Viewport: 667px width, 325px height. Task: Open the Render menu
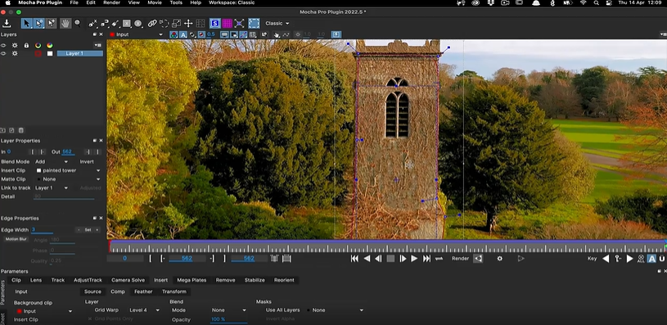(111, 2)
